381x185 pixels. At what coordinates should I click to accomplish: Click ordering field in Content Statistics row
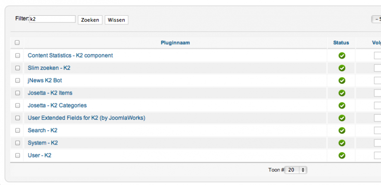(x=377, y=56)
